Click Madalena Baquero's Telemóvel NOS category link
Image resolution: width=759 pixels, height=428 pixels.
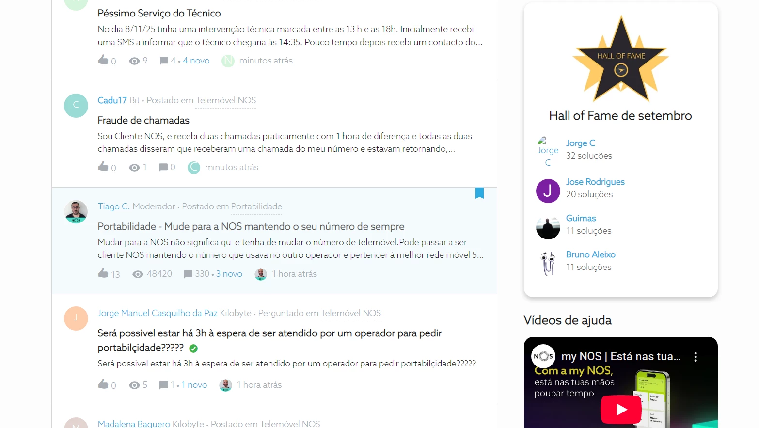[x=290, y=424]
